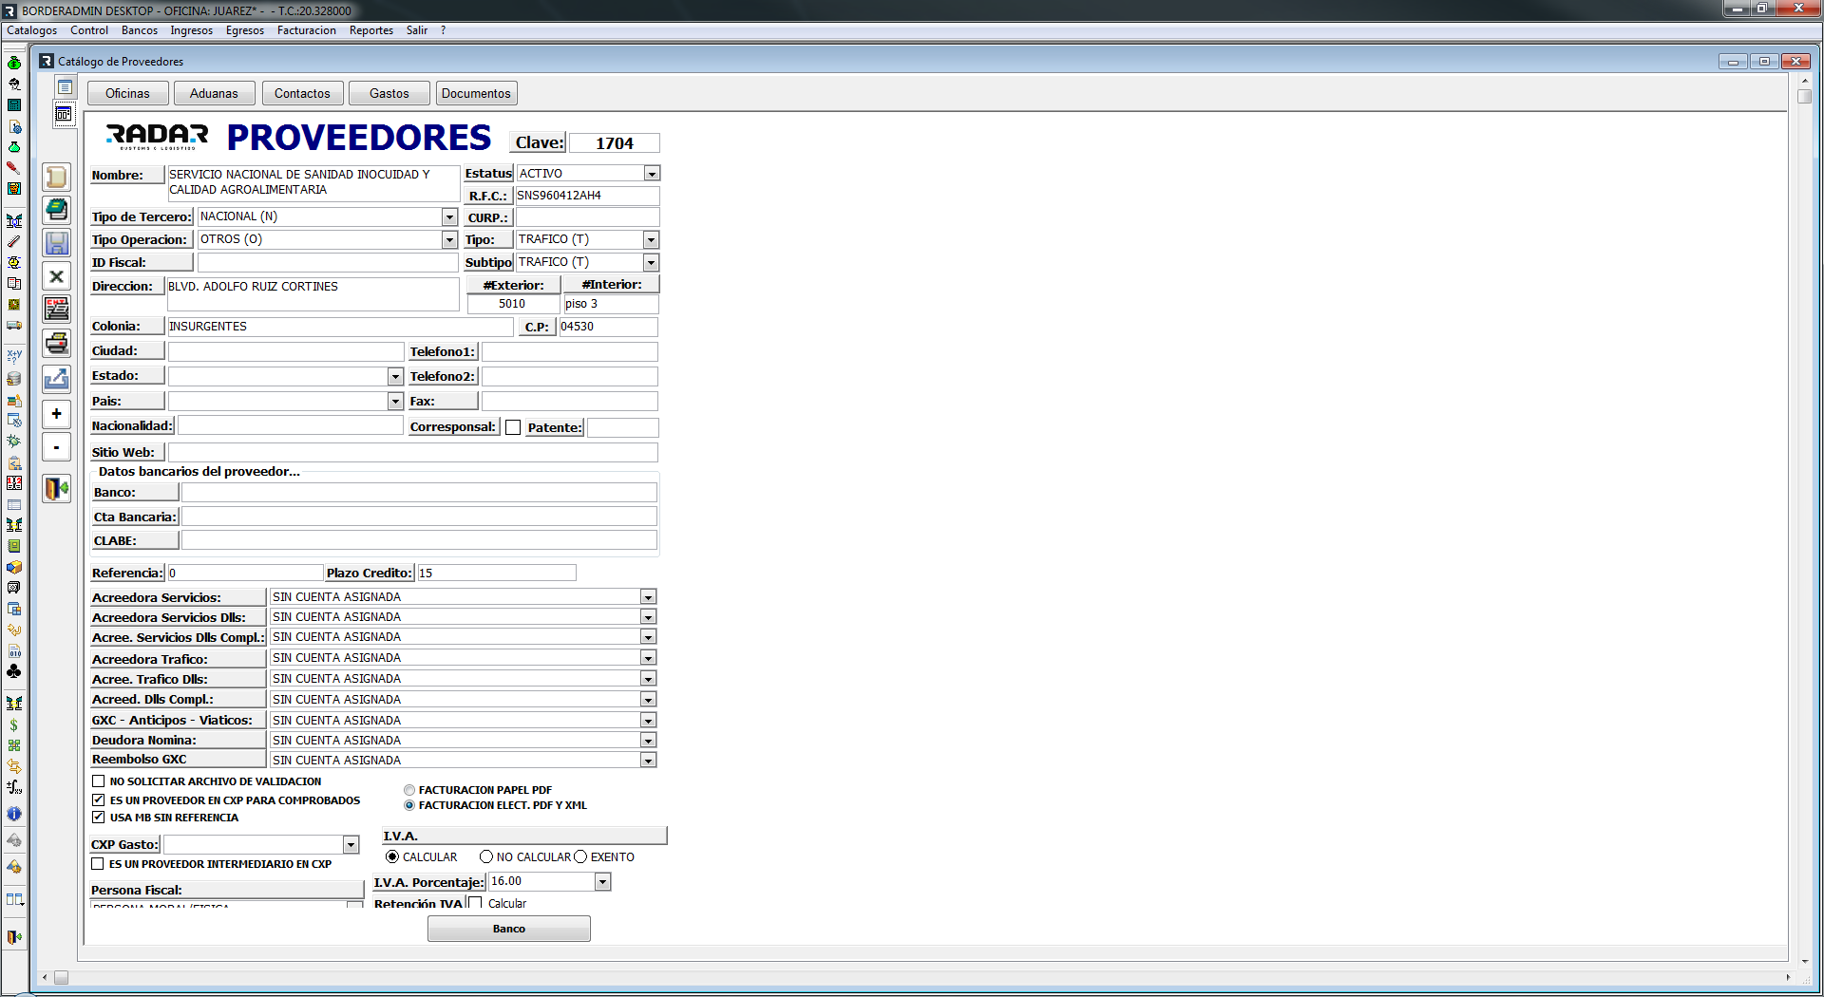Open the Reportes menu

[371, 30]
